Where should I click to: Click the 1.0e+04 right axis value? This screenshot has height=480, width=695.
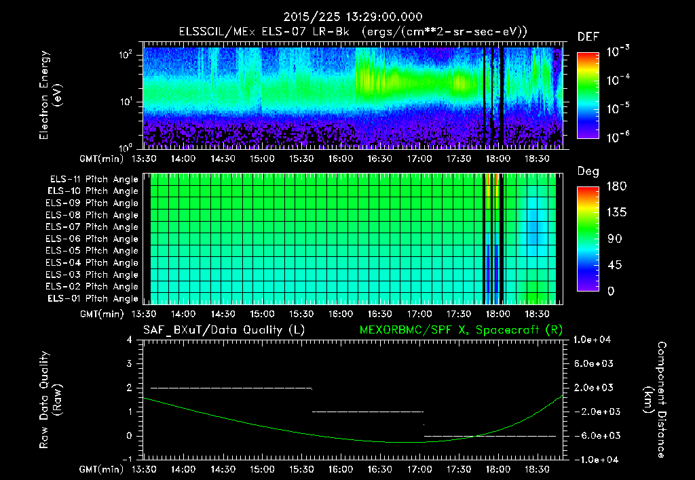(592, 340)
